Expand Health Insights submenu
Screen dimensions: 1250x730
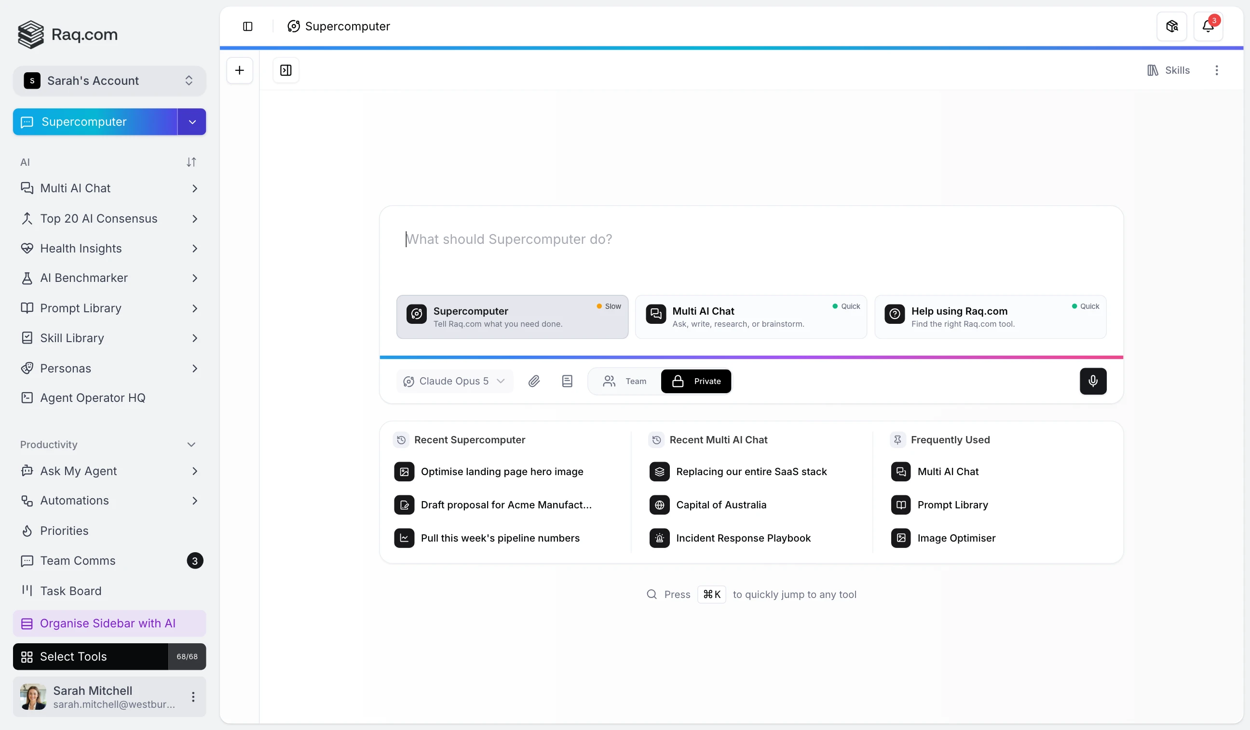click(194, 248)
